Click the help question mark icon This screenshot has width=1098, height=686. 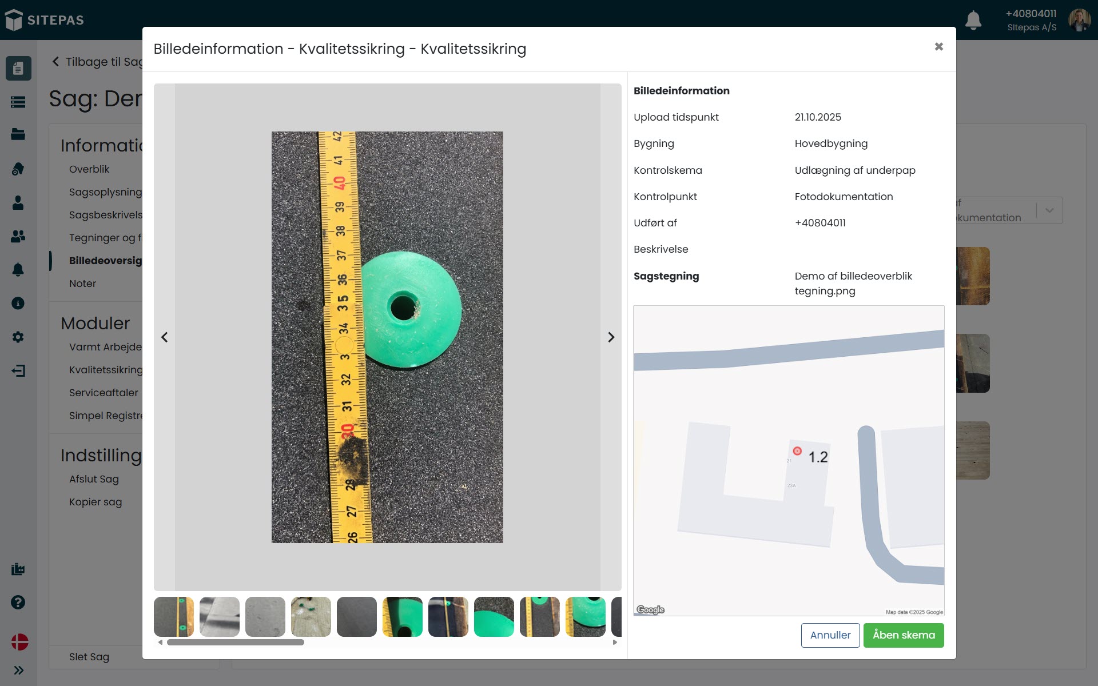(x=17, y=602)
